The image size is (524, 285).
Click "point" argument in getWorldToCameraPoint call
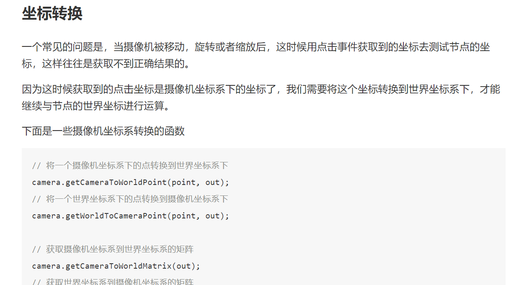pyautogui.click(x=183, y=216)
